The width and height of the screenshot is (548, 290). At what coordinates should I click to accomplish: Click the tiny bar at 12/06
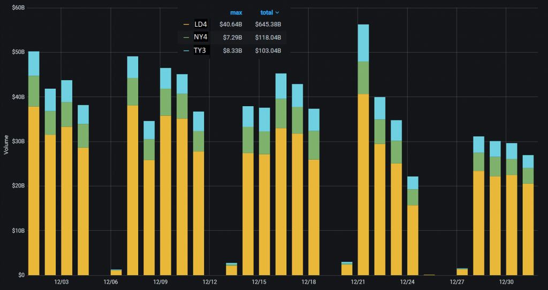[x=116, y=272]
